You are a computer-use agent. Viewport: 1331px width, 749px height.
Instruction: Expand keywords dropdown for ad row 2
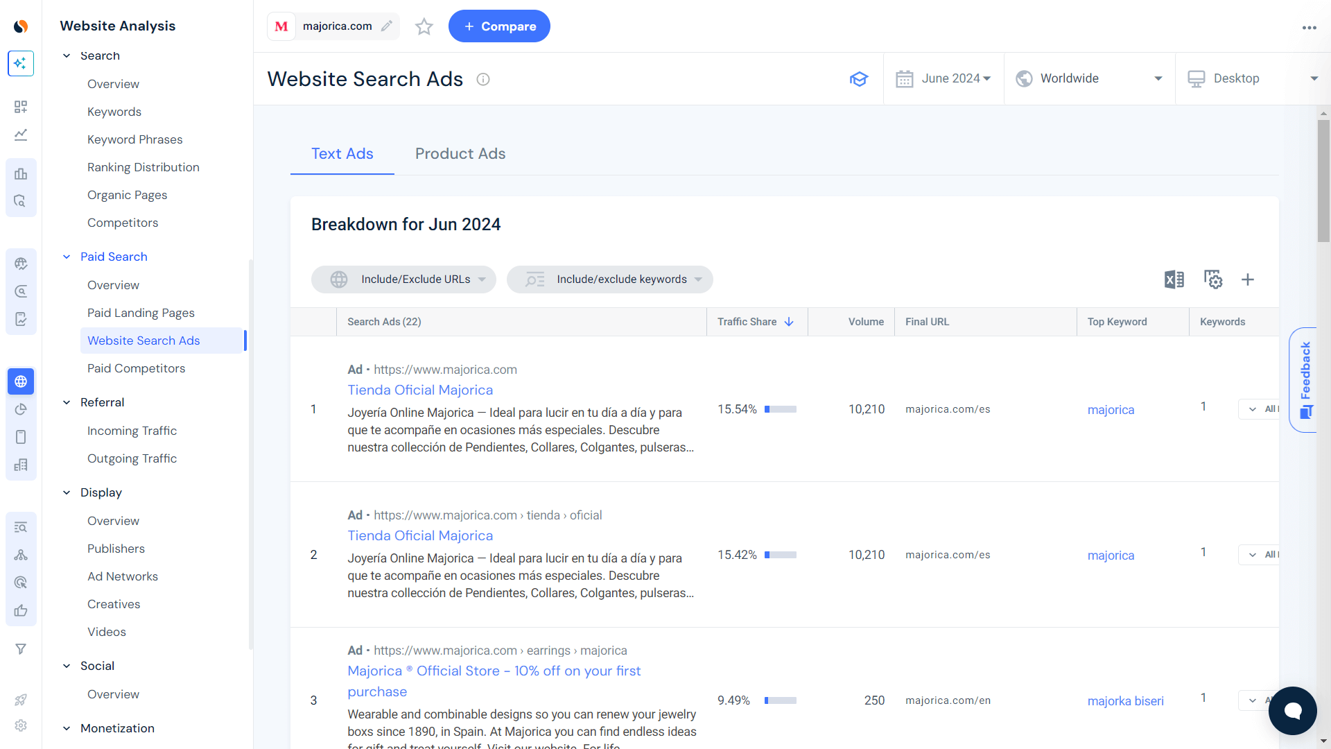(1258, 555)
